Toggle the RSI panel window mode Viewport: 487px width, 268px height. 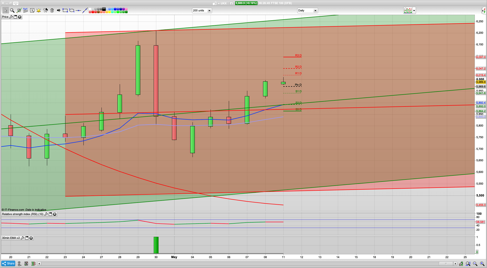point(50,214)
